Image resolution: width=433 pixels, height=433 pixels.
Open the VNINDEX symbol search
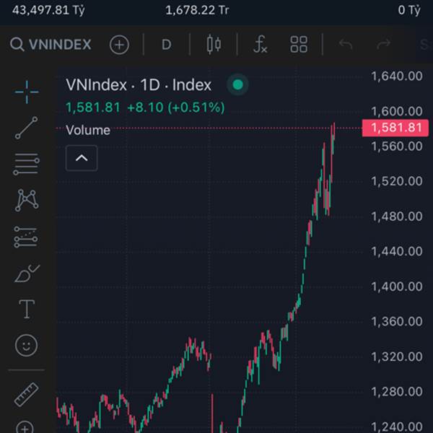click(51, 44)
